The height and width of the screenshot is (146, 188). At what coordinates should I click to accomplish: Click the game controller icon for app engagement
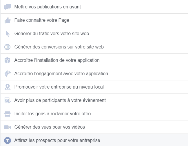[x=8, y=73]
